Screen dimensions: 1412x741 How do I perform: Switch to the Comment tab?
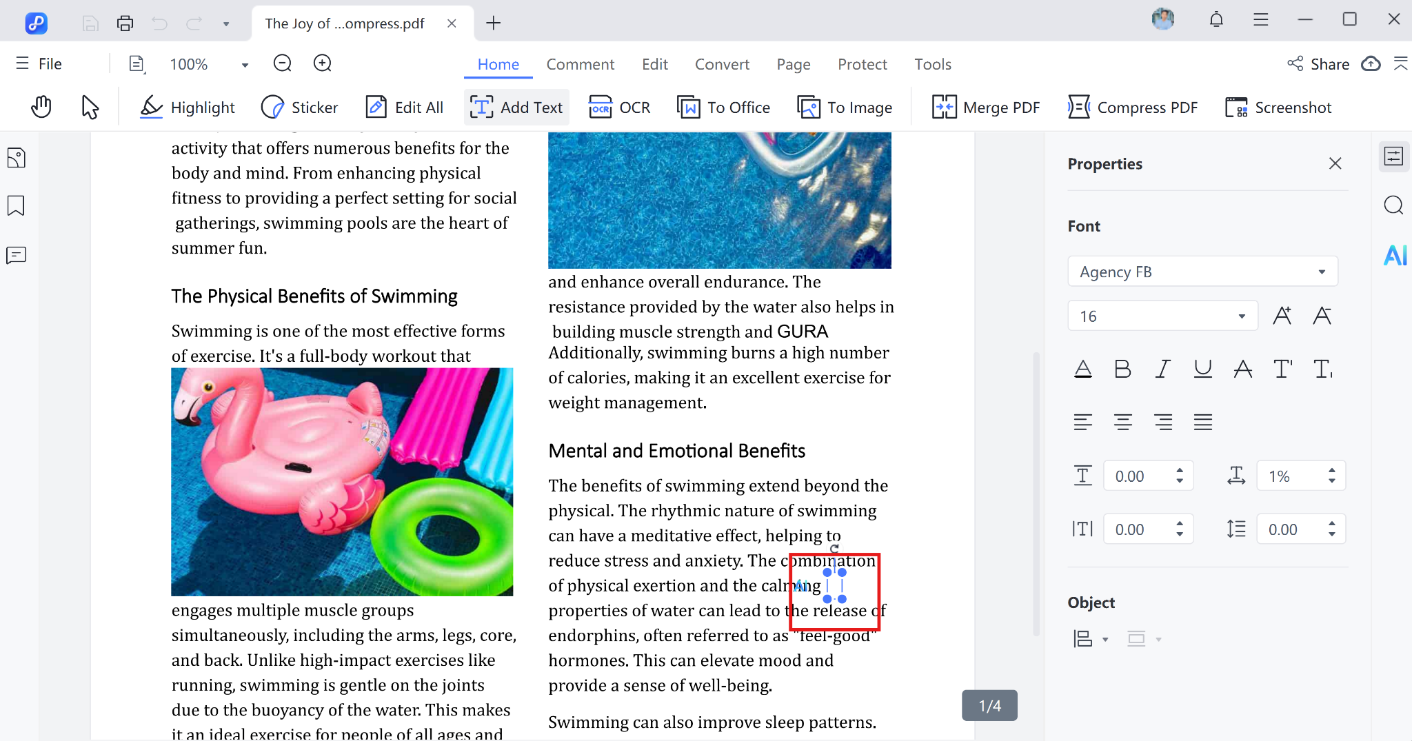[580, 64]
